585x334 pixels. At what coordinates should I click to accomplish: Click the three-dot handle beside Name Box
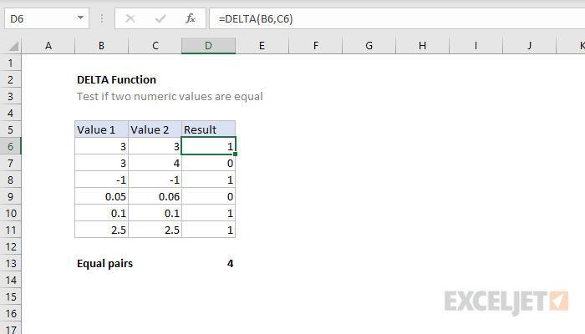tap(102, 18)
